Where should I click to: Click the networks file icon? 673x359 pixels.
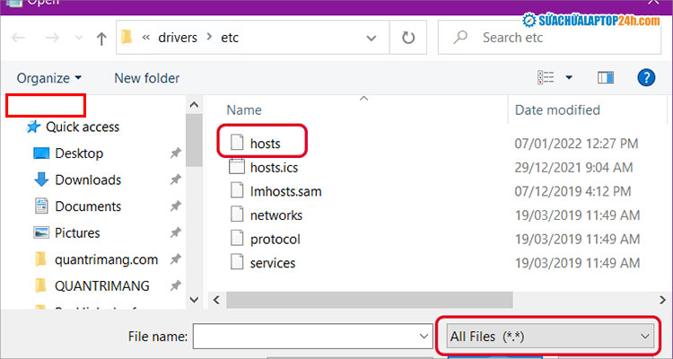tap(237, 214)
